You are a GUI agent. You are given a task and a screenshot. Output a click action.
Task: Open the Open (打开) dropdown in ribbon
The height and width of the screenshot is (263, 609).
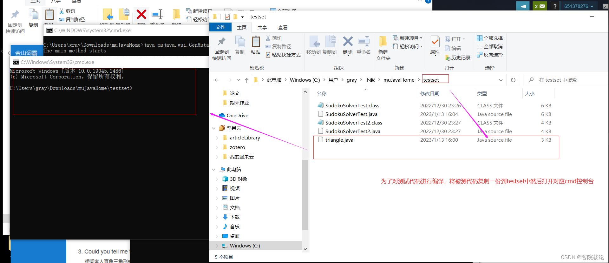coord(455,39)
